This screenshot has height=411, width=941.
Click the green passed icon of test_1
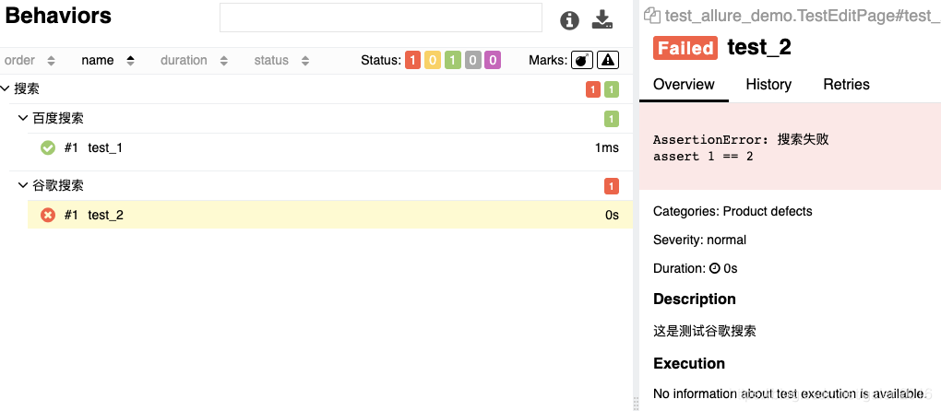(48, 147)
